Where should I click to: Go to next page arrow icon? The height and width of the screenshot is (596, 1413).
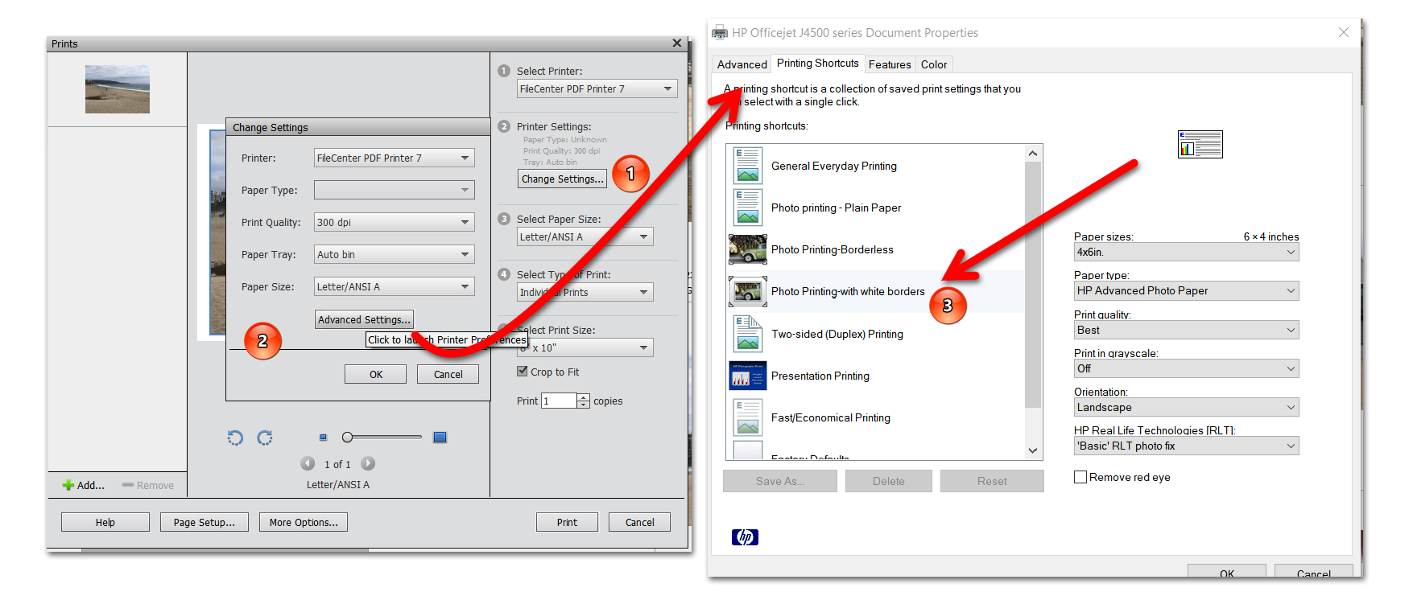[368, 463]
